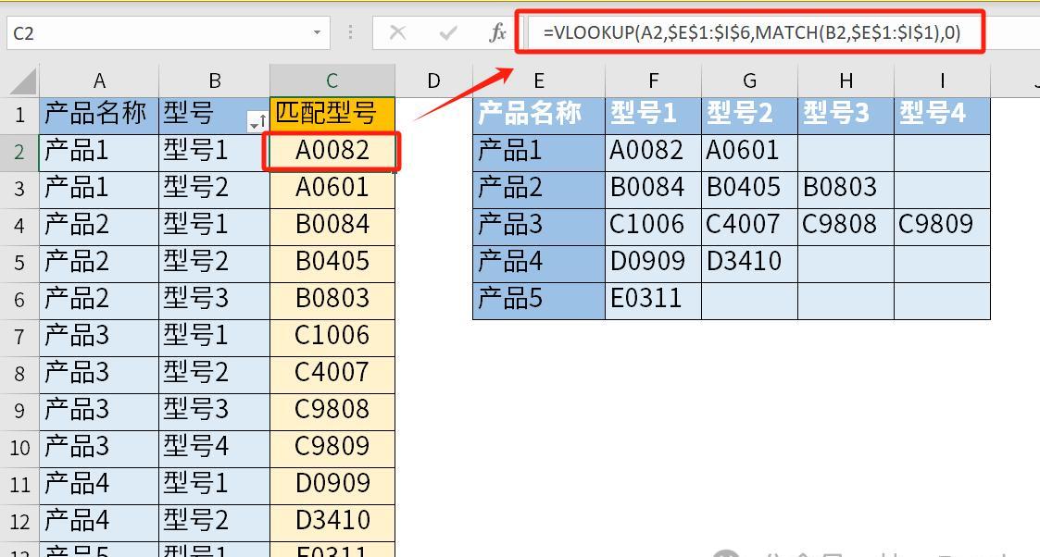
Task: Select cell I4 containing C9809
Action: 943,227
